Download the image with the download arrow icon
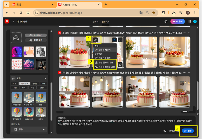Screen dimensions: 202x139 pos(120,40)
